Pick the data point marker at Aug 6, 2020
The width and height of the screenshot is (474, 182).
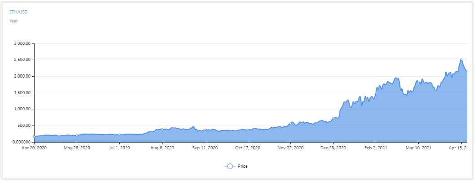(x=162, y=129)
